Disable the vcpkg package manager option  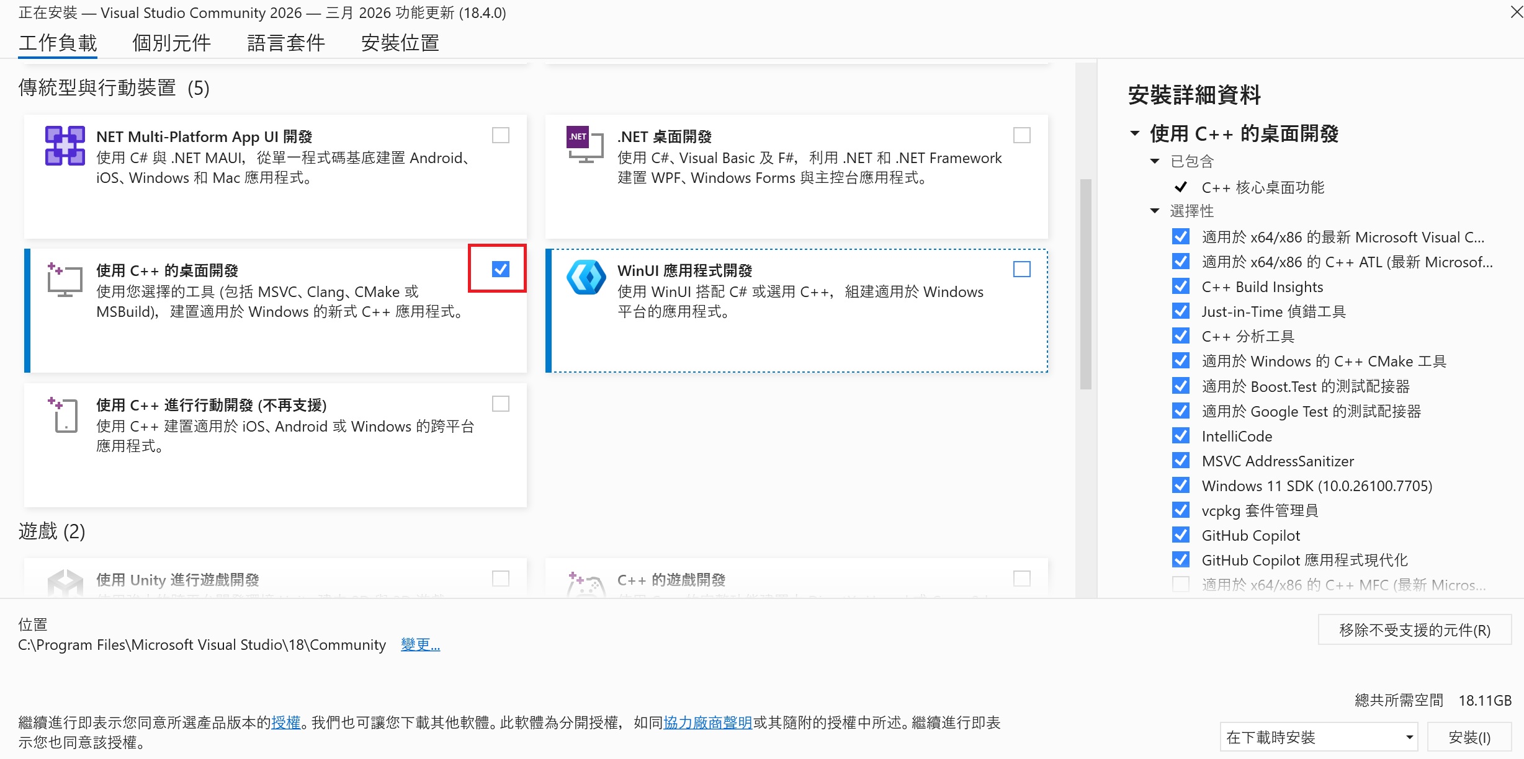click(x=1180, y=510)
